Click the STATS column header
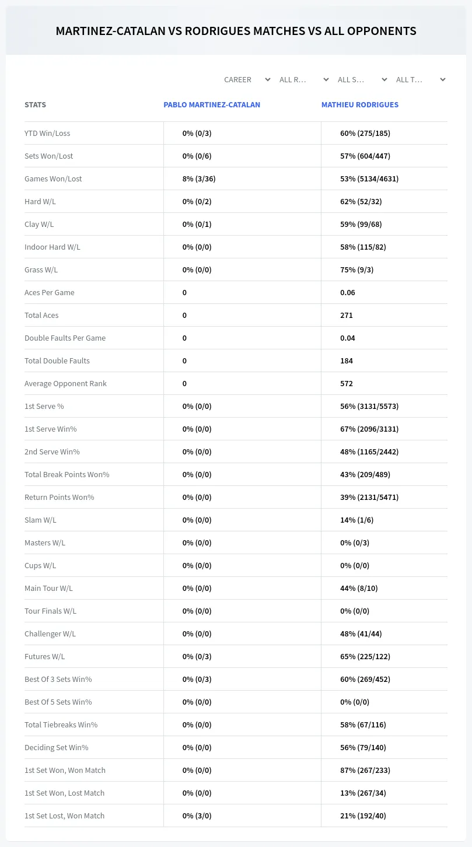The height and width of the screenshot is (847, 472). point(35,105)
